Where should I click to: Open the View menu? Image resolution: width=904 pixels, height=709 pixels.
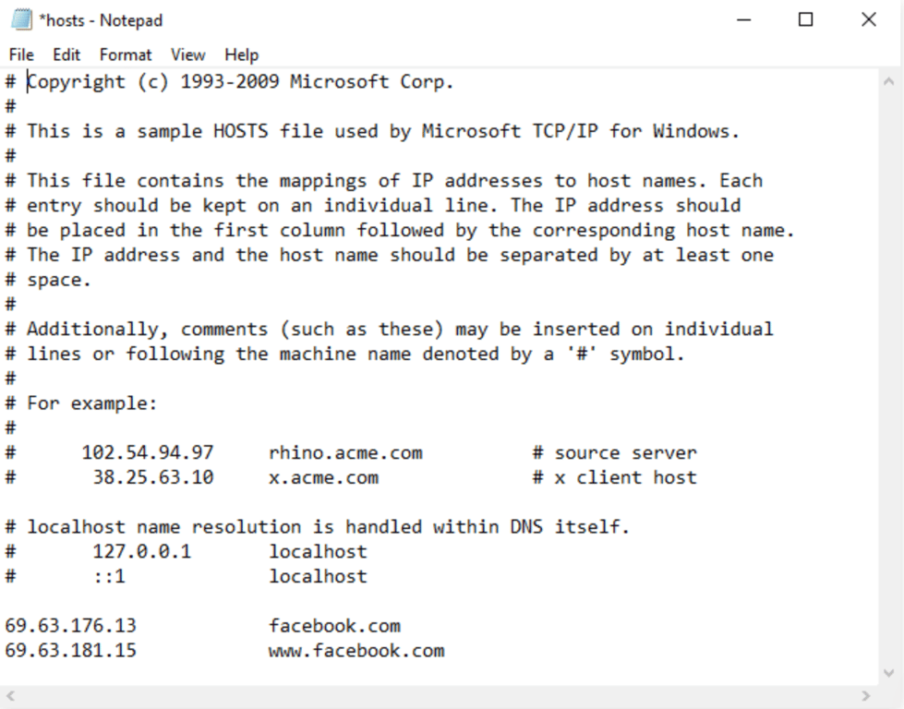[187, 54]
